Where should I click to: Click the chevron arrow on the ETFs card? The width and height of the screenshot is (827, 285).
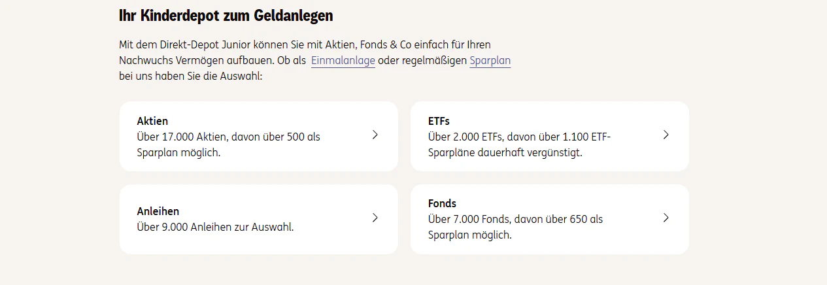[666, 135]
